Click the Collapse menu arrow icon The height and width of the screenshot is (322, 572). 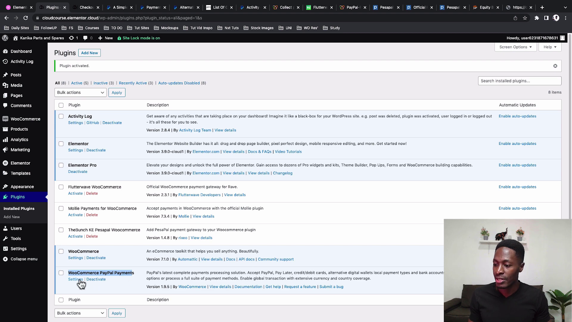coord(5,259)
